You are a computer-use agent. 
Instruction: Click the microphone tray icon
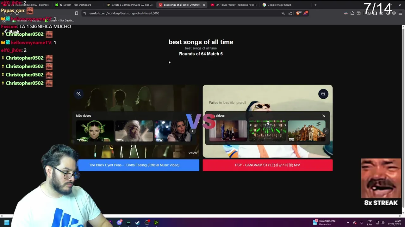click(361, 223)
